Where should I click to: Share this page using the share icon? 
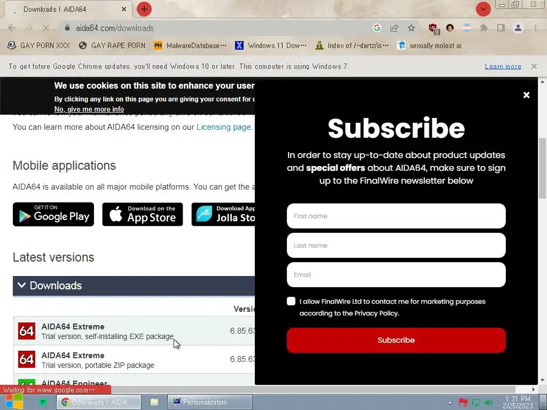click(394, 28)
